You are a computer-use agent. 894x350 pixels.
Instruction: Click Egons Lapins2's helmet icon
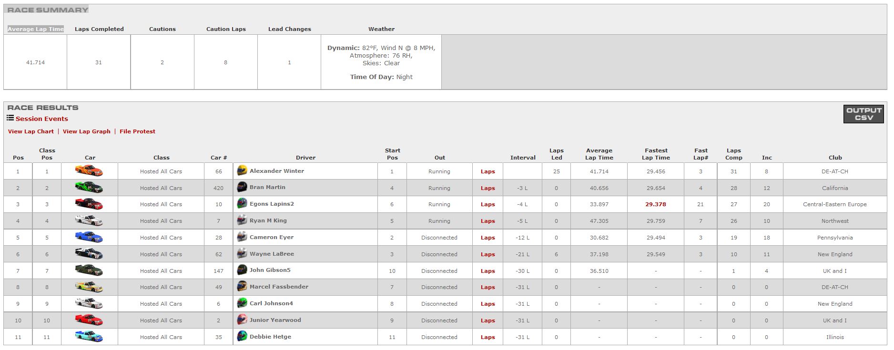(242, 204)
